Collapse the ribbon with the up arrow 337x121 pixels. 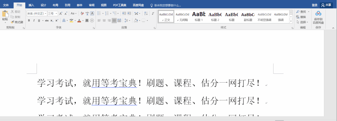click(333, 28)
